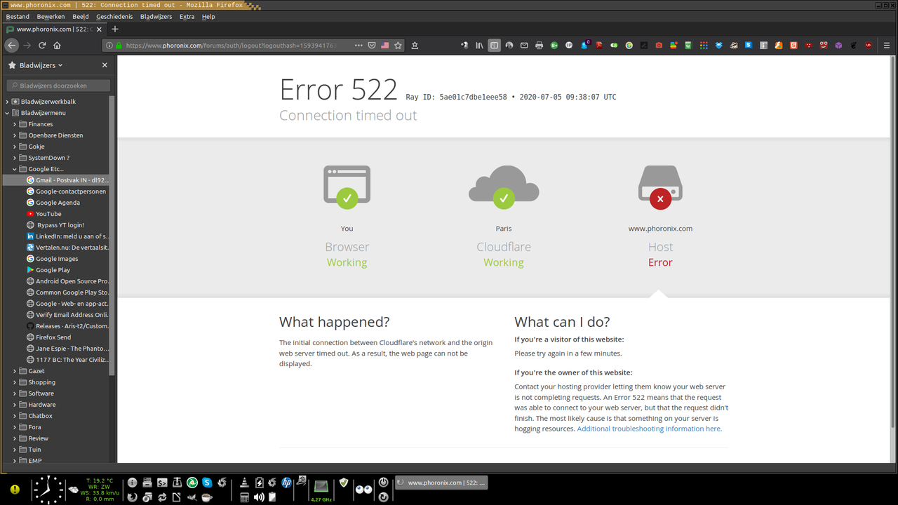Click the CPU frequency 4,27 GHz monitor
898x505 pixels.
tap(321, 489)
